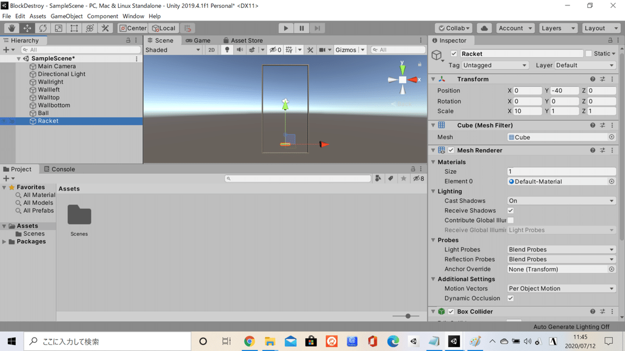Select Main Camera in Hierarchy

[57, 66]
